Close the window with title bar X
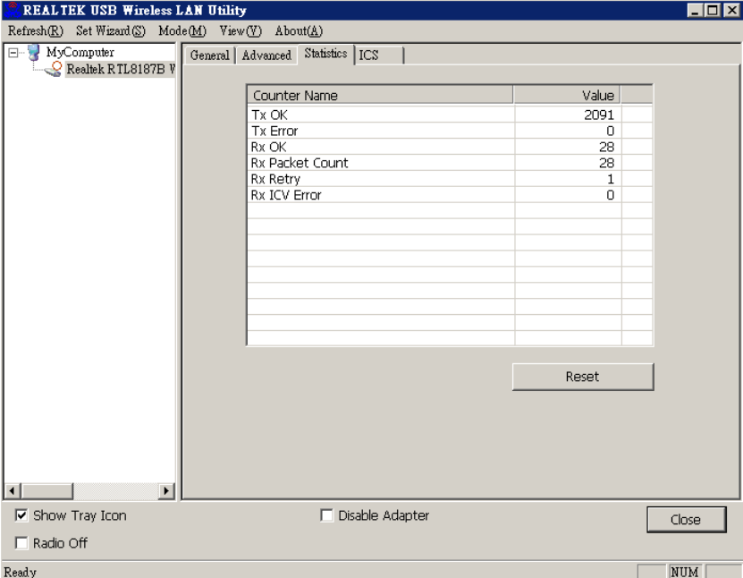Viewport: 743px width, 578px height. coord(731,11)
